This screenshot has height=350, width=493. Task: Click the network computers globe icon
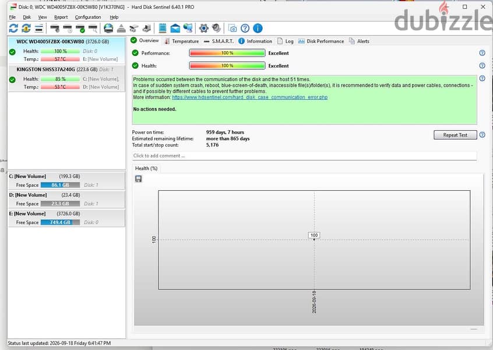coord(188,29)
